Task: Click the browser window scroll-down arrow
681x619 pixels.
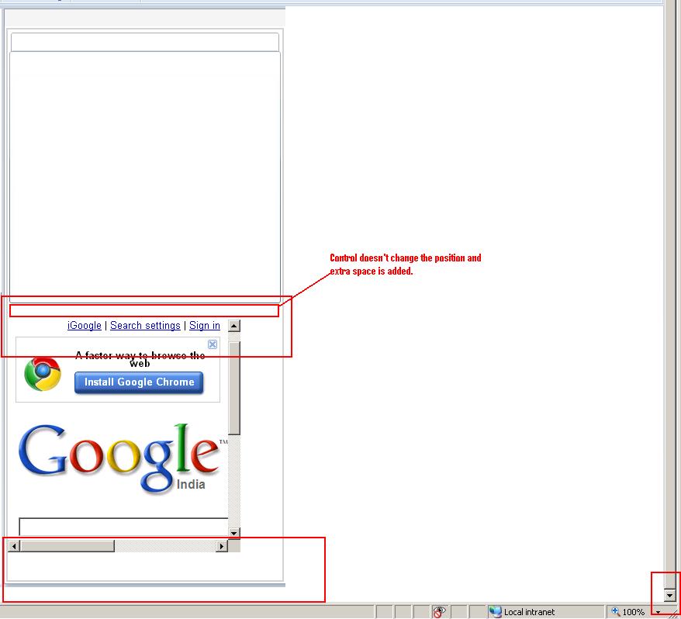Action: click(669, 595)
